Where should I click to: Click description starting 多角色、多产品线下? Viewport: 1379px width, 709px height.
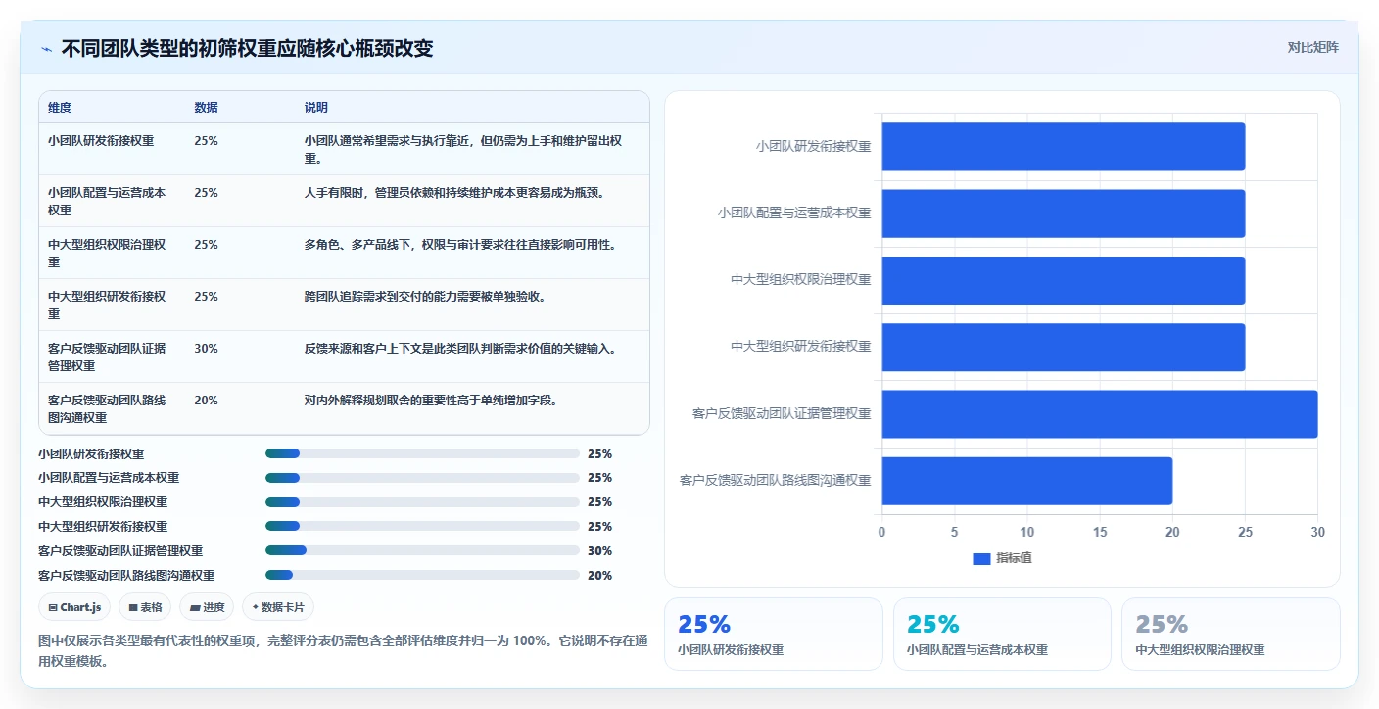(460, 245)
